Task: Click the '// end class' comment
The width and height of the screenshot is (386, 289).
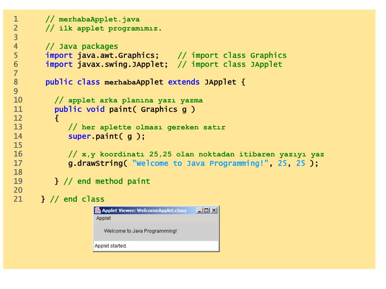Action: coord(77,199)
